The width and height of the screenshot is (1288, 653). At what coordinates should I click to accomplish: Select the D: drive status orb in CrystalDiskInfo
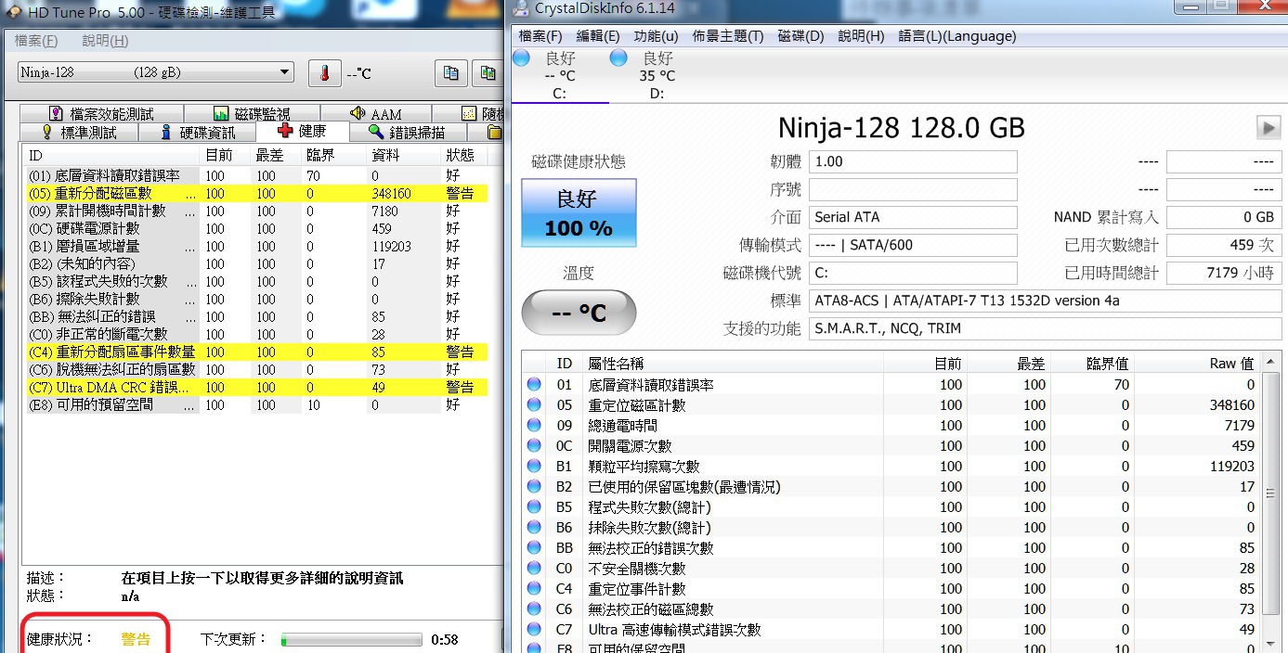click(x=619, y=58)
